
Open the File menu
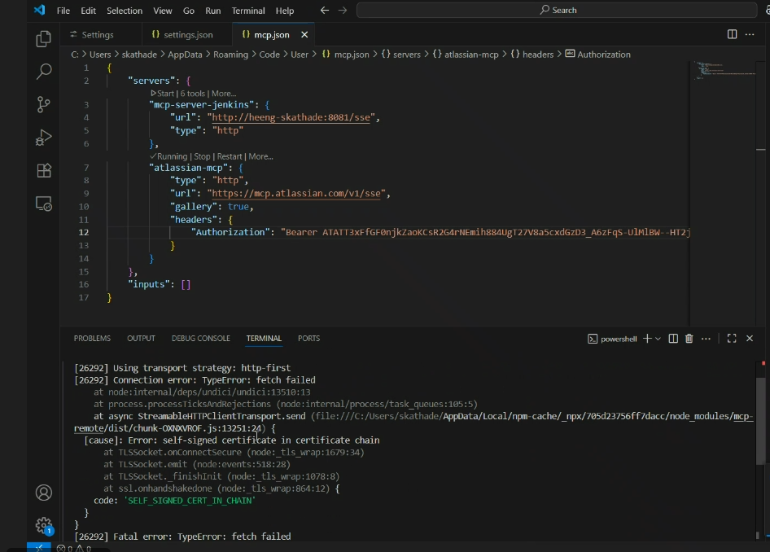click(63, 11)
